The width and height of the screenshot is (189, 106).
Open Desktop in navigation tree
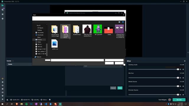(40, 30)
